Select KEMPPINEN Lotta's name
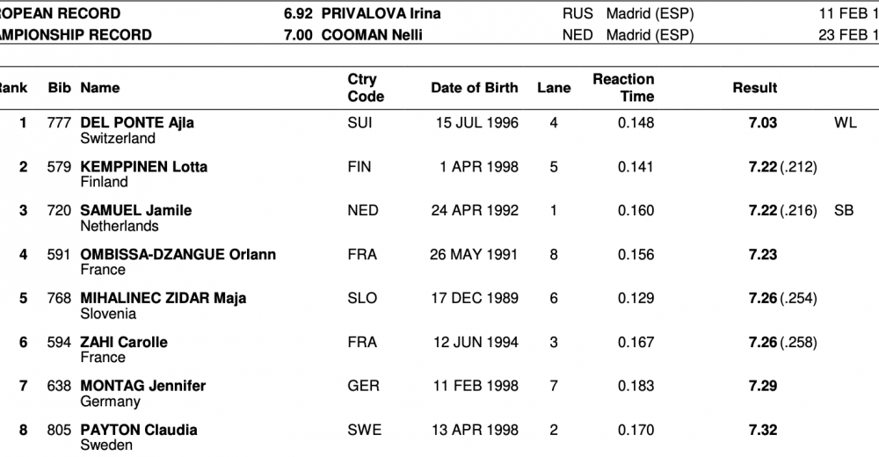This screenshot has height=457, width=879. click(x=143, y=167)
